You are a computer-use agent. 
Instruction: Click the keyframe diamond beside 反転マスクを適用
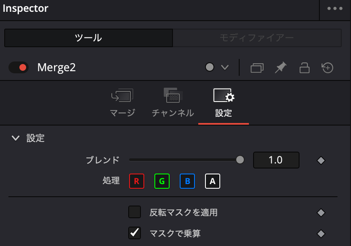coord(321,212)
